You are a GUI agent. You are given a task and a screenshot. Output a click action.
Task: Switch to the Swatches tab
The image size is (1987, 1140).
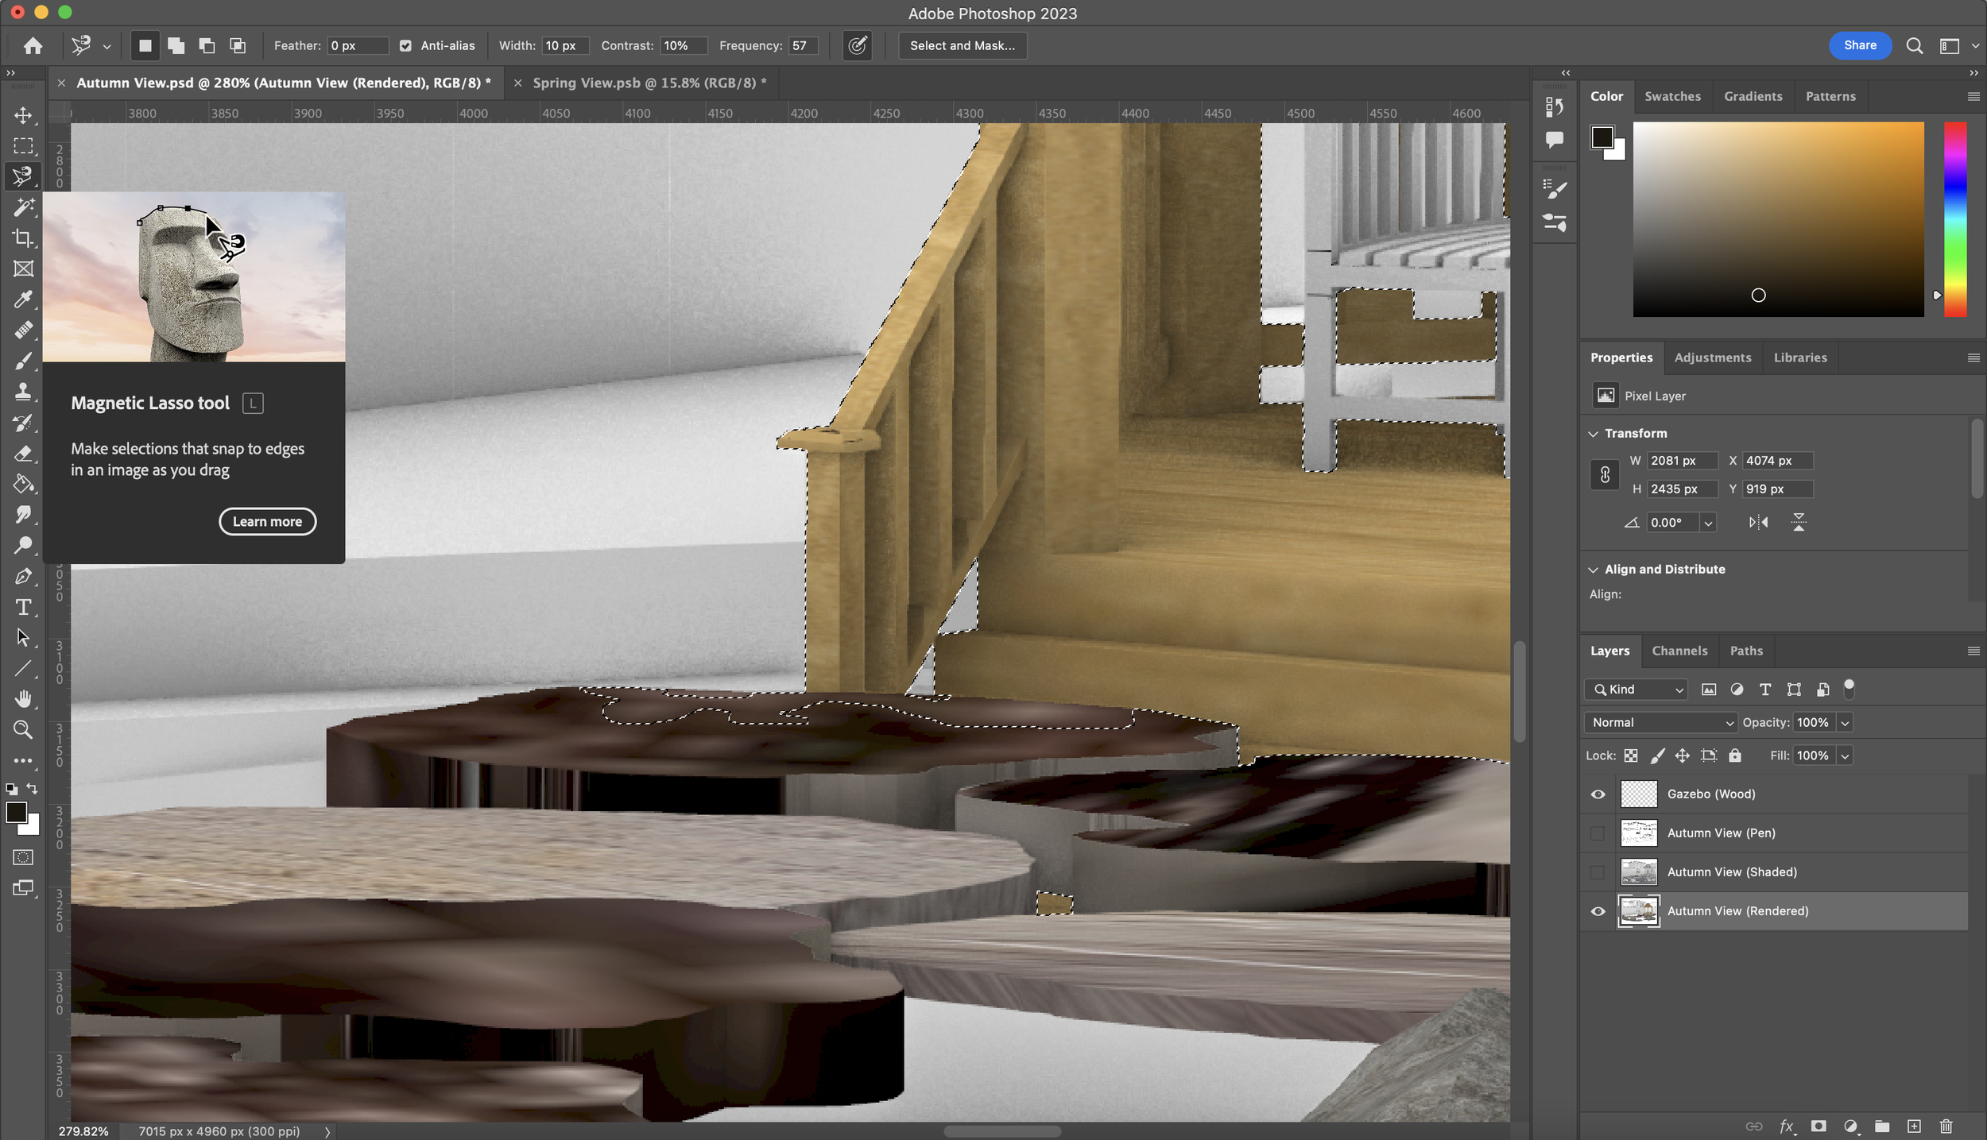(x=1672, y=96)
